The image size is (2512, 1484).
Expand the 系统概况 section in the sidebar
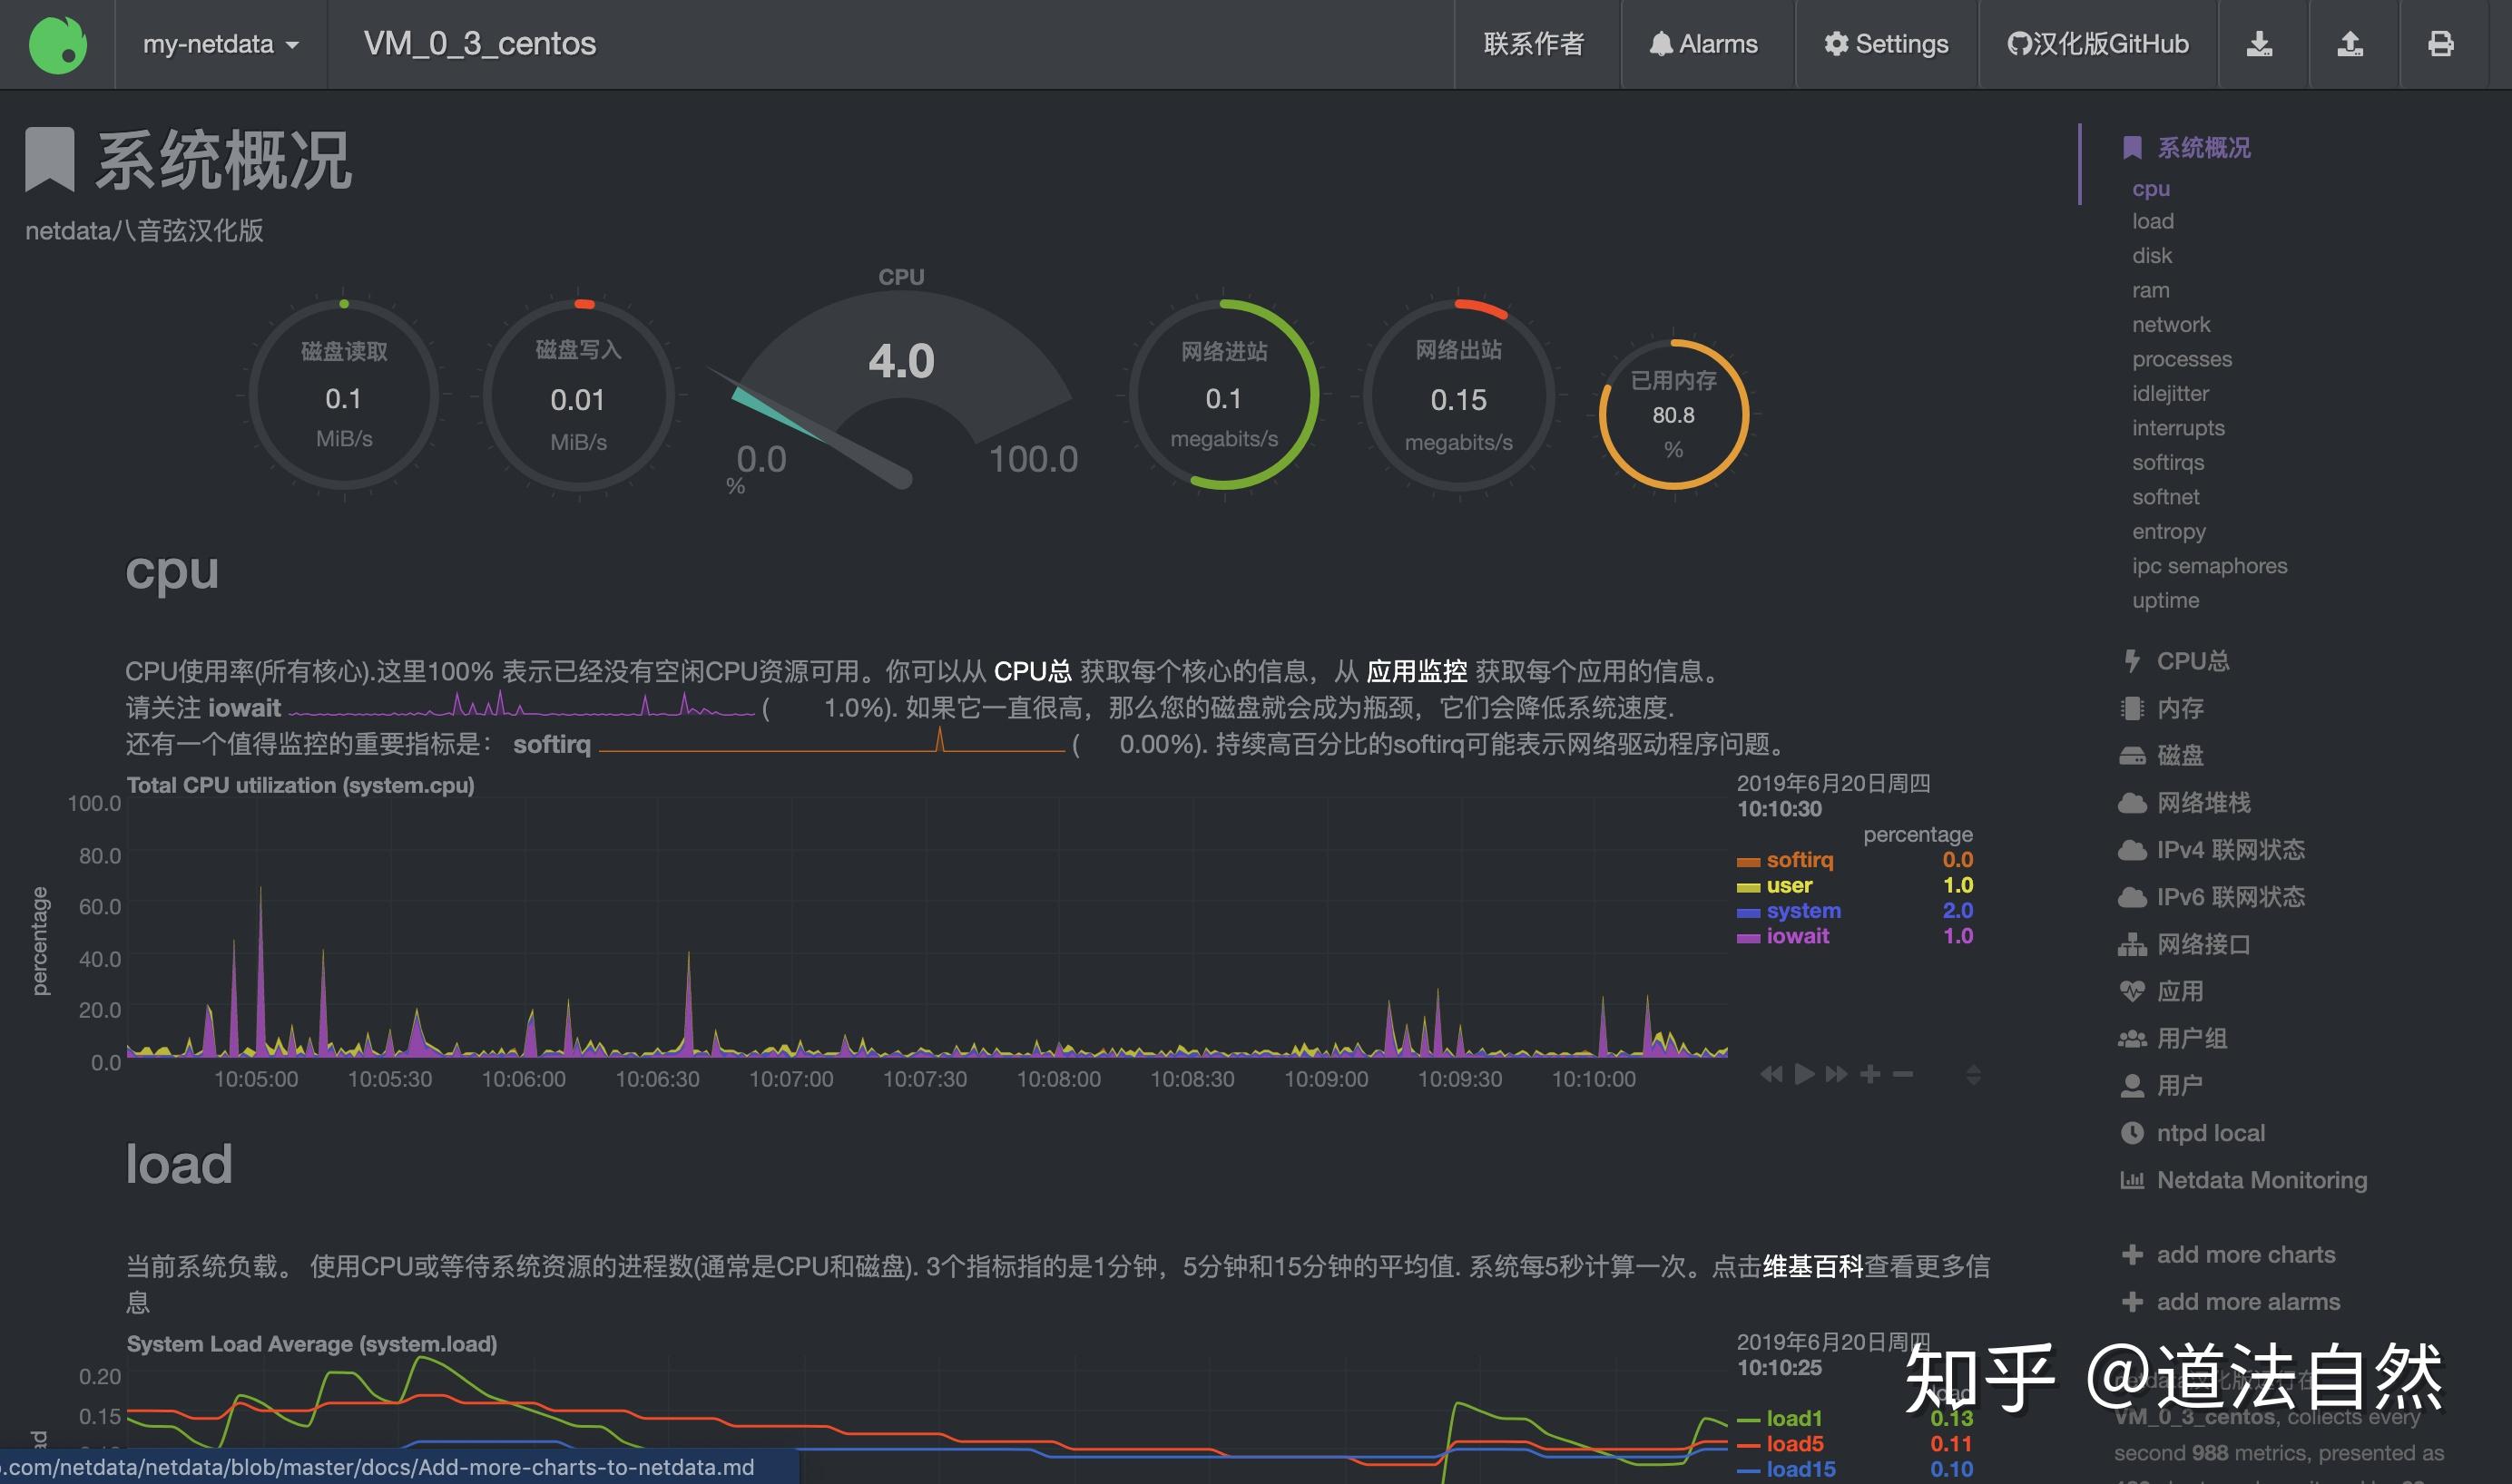click(2201, 147)
